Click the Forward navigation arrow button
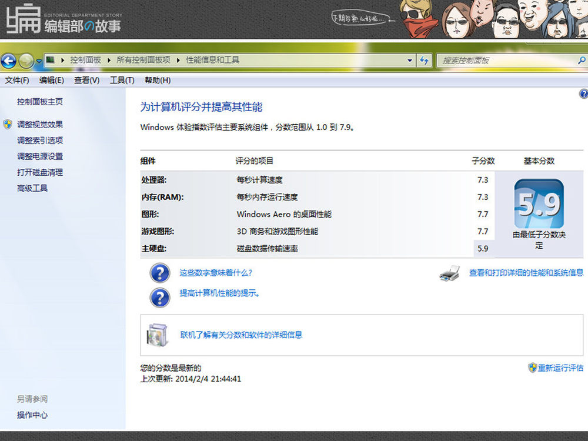Image resolution: width=588 pixels, height=441 pixels. coord(26,60)
